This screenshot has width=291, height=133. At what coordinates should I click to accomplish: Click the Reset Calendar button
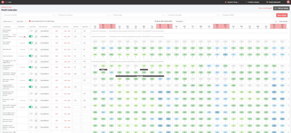(283, 21)
